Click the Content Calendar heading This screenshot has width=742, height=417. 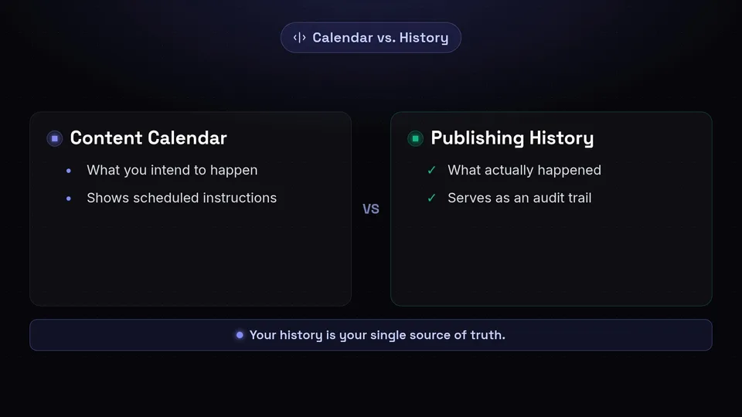pyautogui.click(x=148, y=138)
